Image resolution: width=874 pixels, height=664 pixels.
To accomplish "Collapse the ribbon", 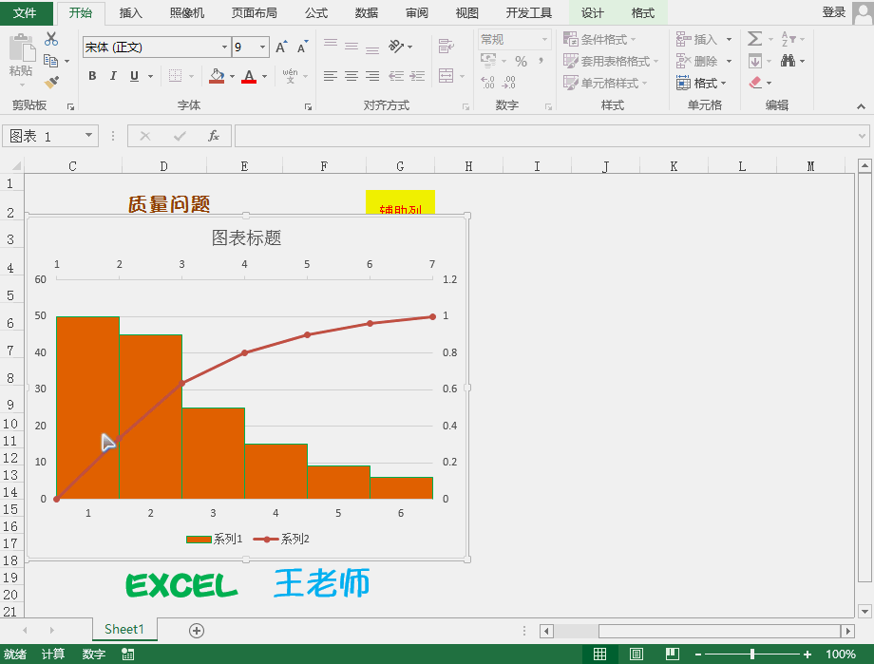I will point(862,106).
